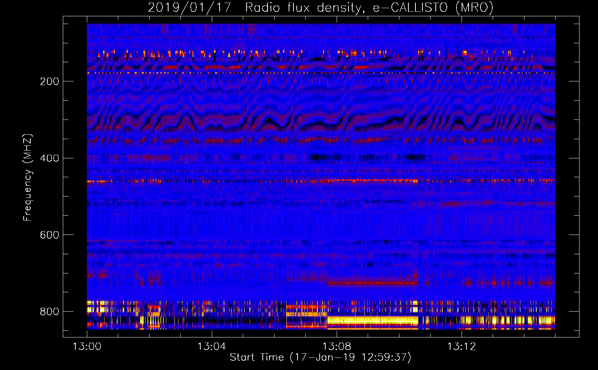Click the 13:08 time tick label
Image resolution: width=598 pixels, height=370 pixels.
click(x=336, y=347)
